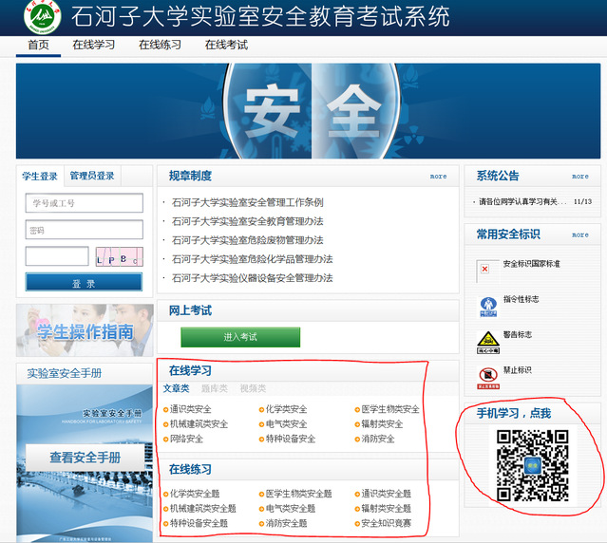Viewport: 607px width, 543px height.
Task: Open 在线练习 in the top navigation
Action: coord(160,45)
